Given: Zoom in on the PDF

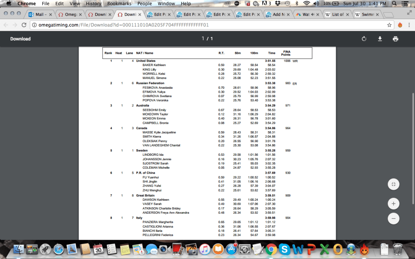Looking at the screenshot, I should [x=394, y=204].
